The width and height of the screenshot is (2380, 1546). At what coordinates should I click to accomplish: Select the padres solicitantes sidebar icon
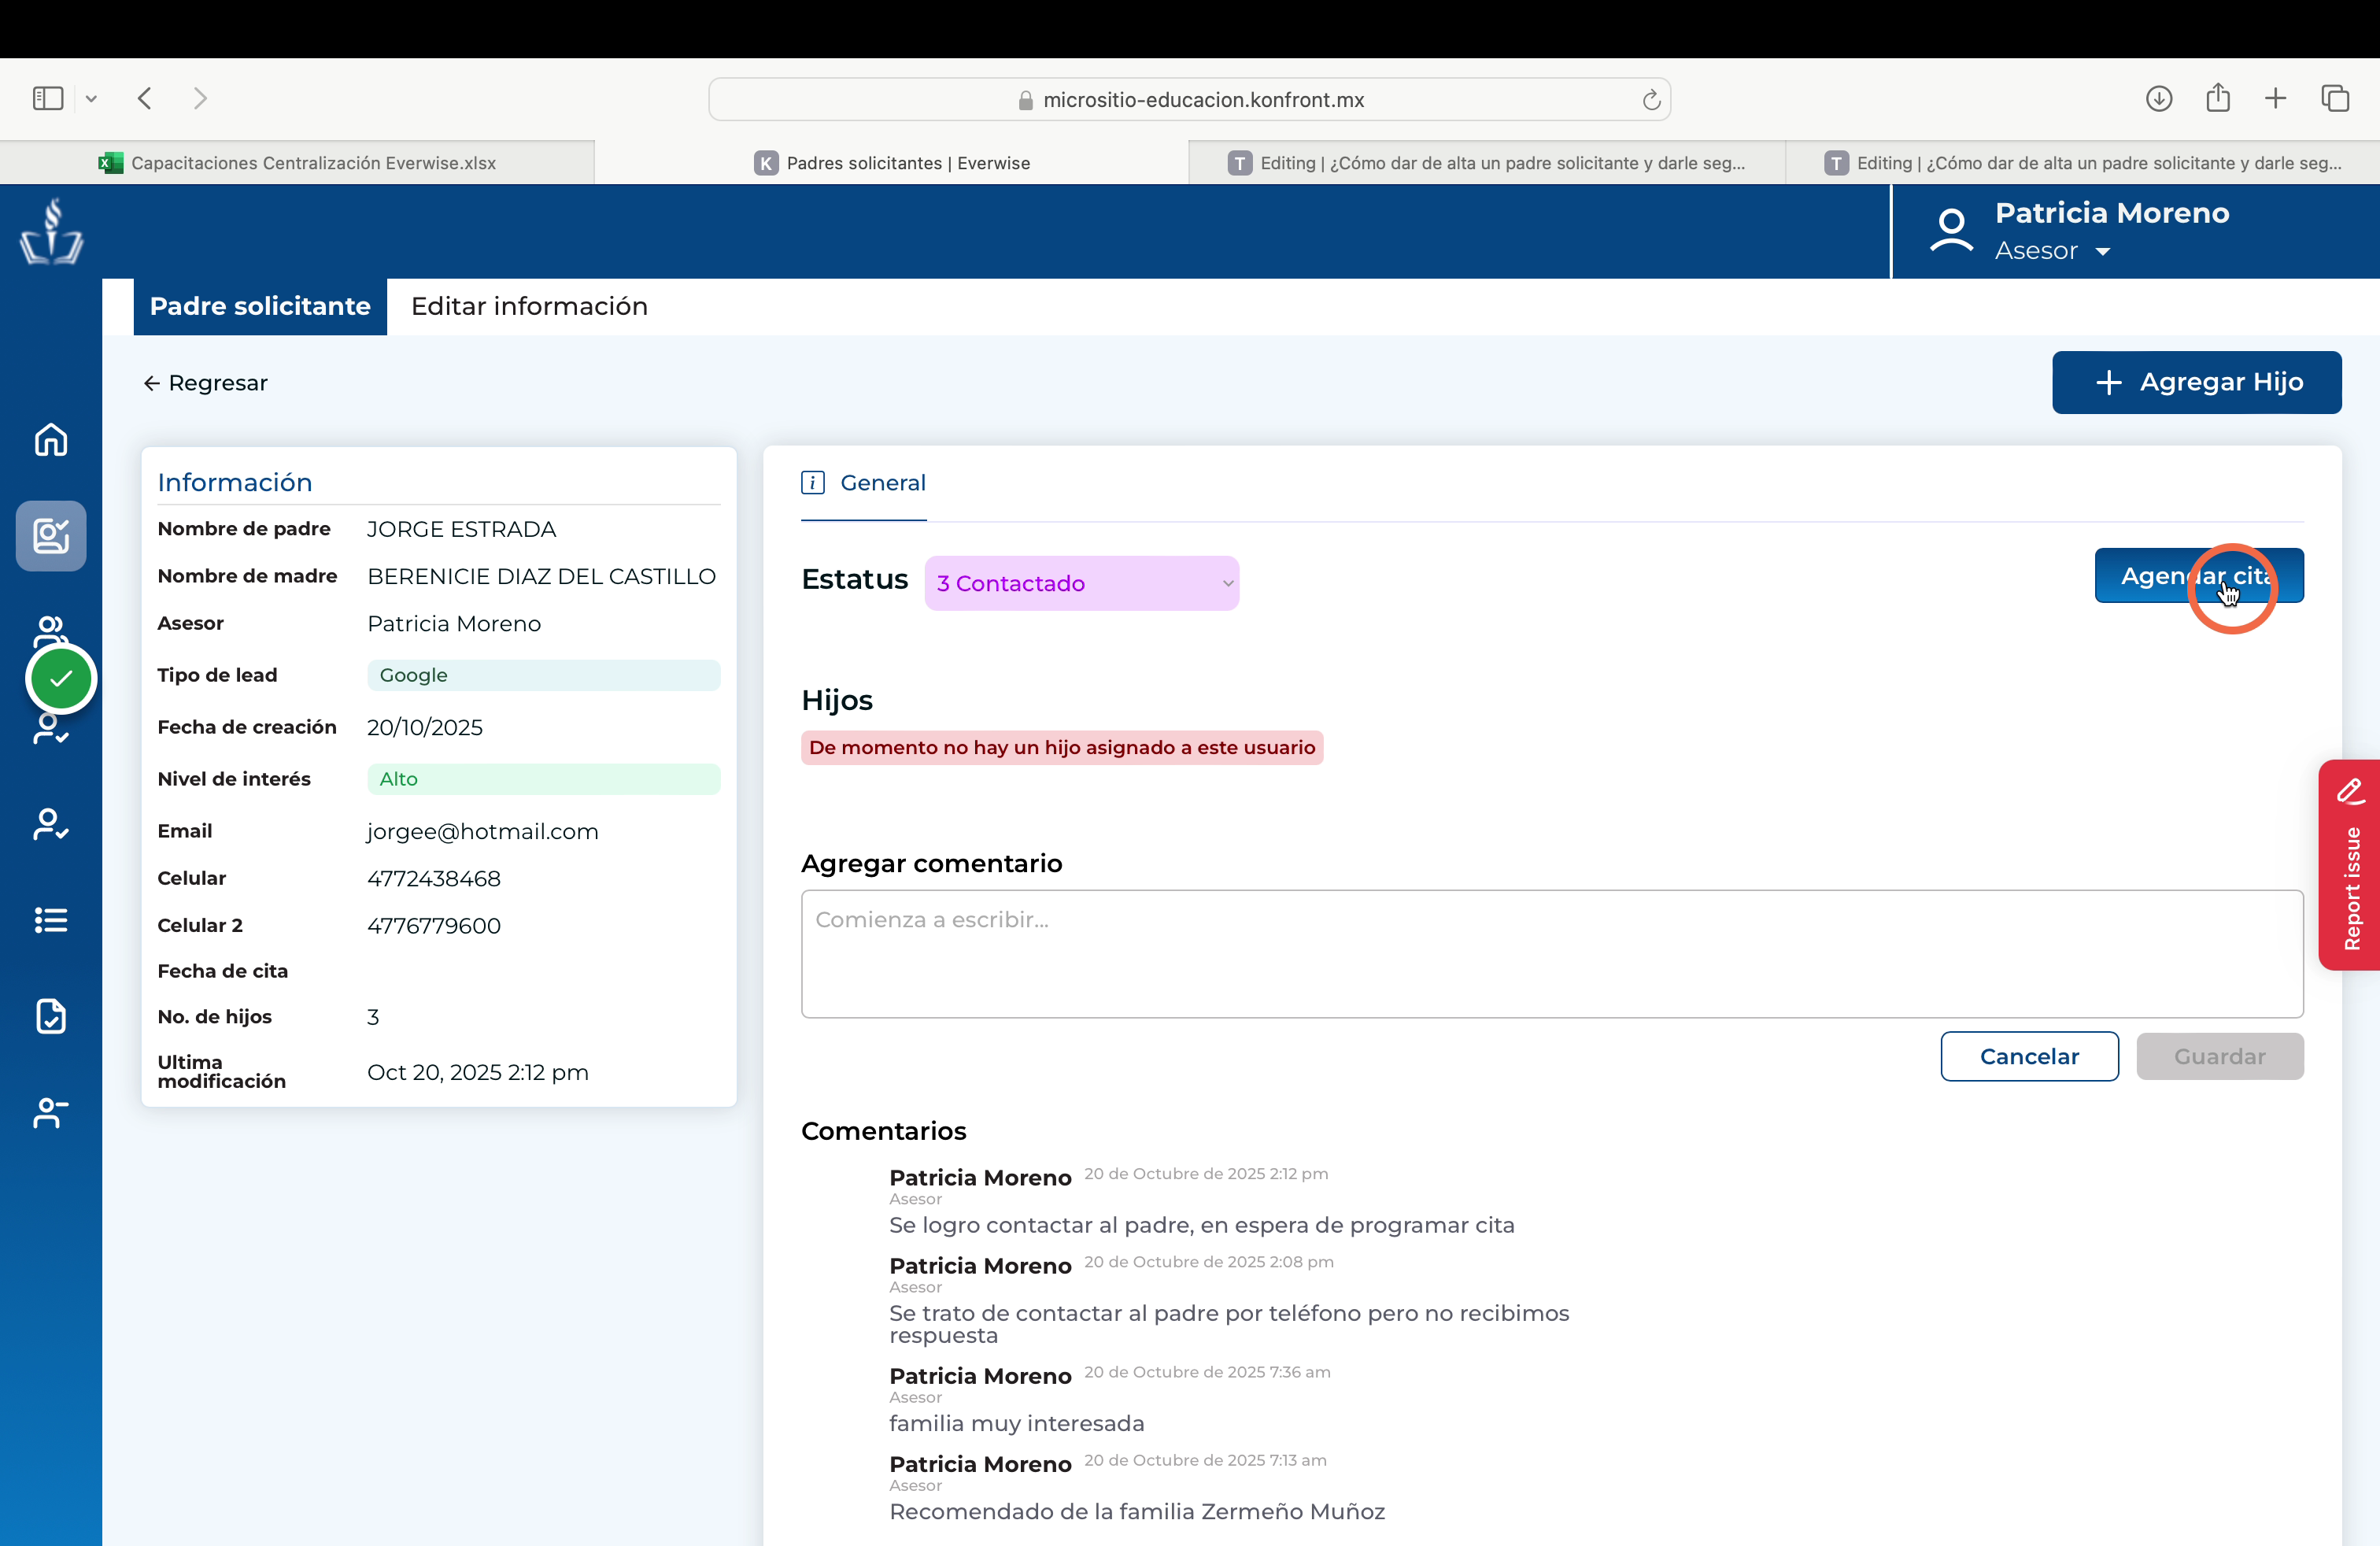click(51, 536)
